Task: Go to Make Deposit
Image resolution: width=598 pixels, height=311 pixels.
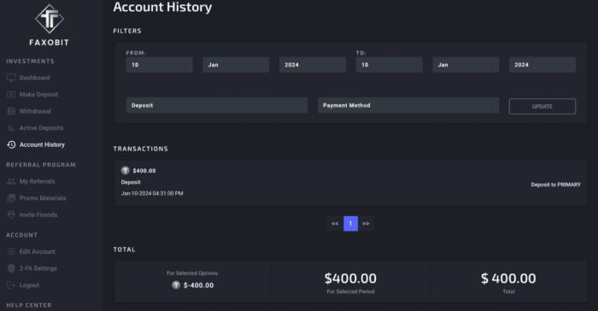Action: click(x=39, y=95)
